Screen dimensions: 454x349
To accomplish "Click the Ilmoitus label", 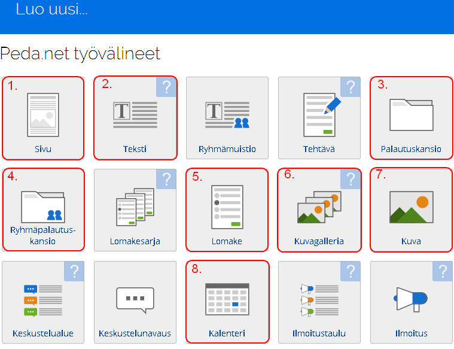I will point(411,333).
